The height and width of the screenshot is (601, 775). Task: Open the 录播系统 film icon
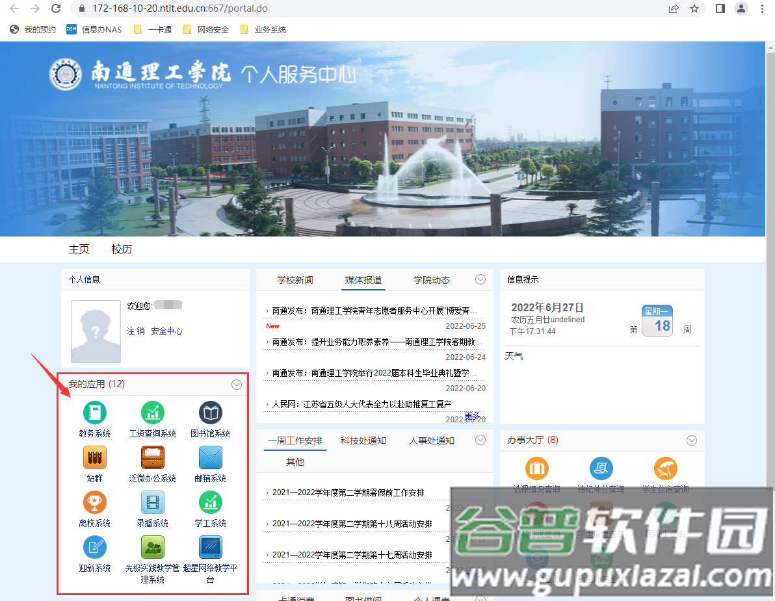tap(153, 502)
